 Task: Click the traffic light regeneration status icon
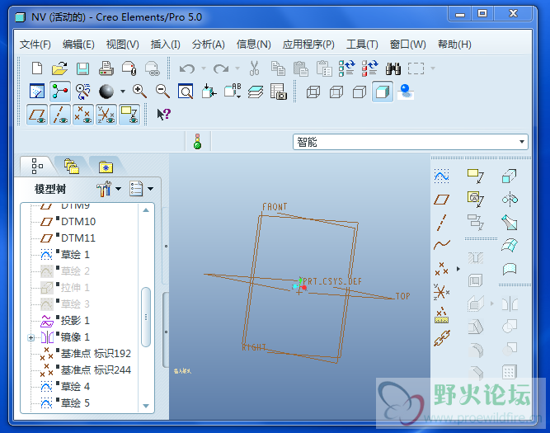197,141
